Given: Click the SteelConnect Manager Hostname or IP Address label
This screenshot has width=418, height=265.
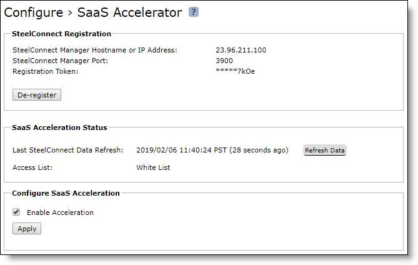Looking at the screenshot, I should click(x=95, y=50).
